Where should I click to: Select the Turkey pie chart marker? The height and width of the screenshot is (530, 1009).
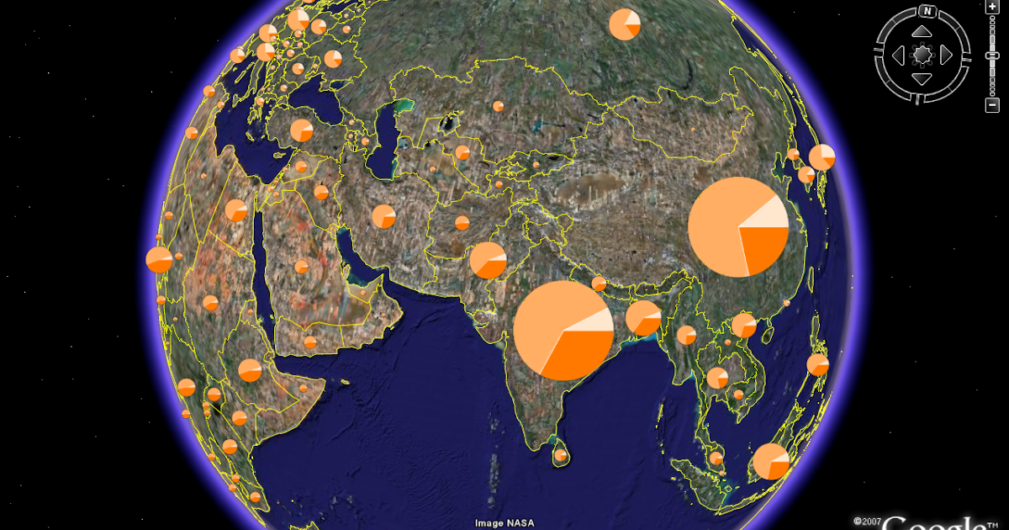[x=302, y=130]
